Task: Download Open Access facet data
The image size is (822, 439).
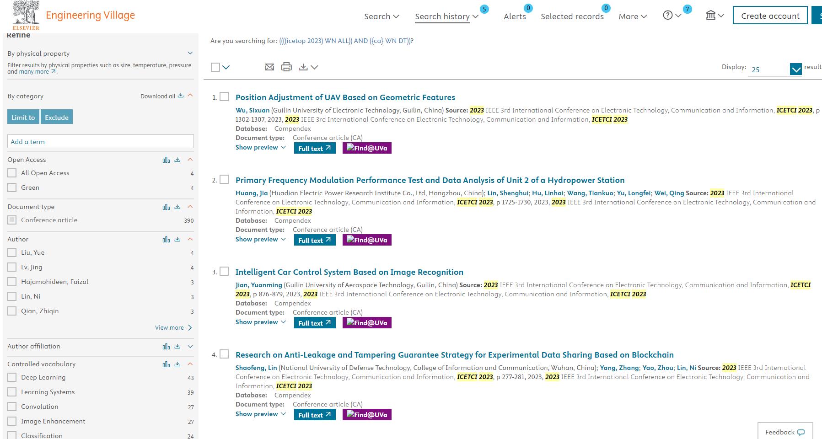Action: pyautogui.click(x=177, y=160)
